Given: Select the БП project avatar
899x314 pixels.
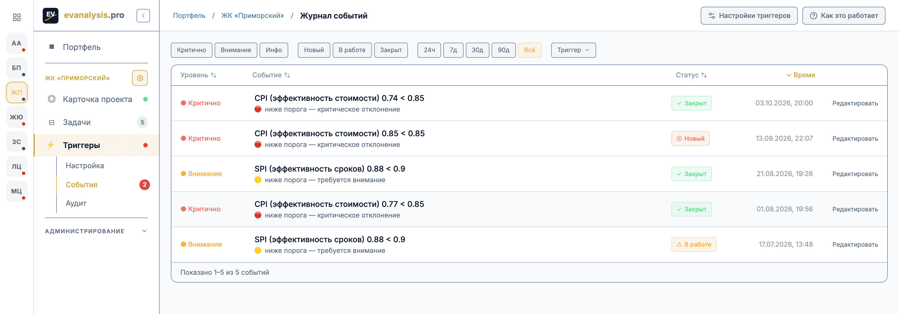Looking at the screenshot, I should [17, 68].
